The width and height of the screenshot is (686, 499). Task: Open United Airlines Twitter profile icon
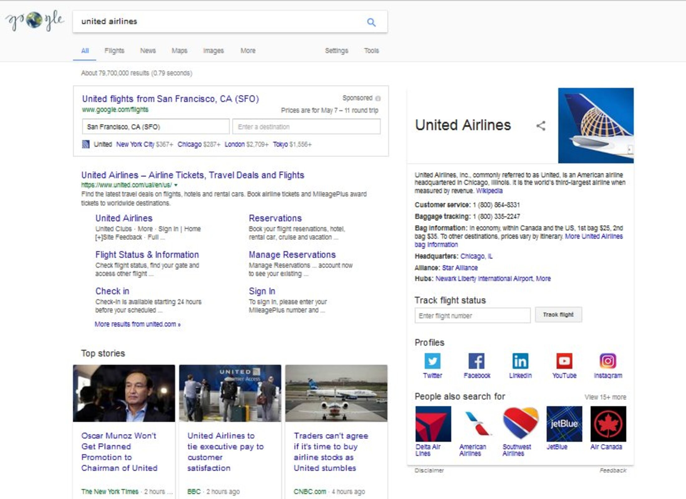pyautogui.click(x=432, y=361)
